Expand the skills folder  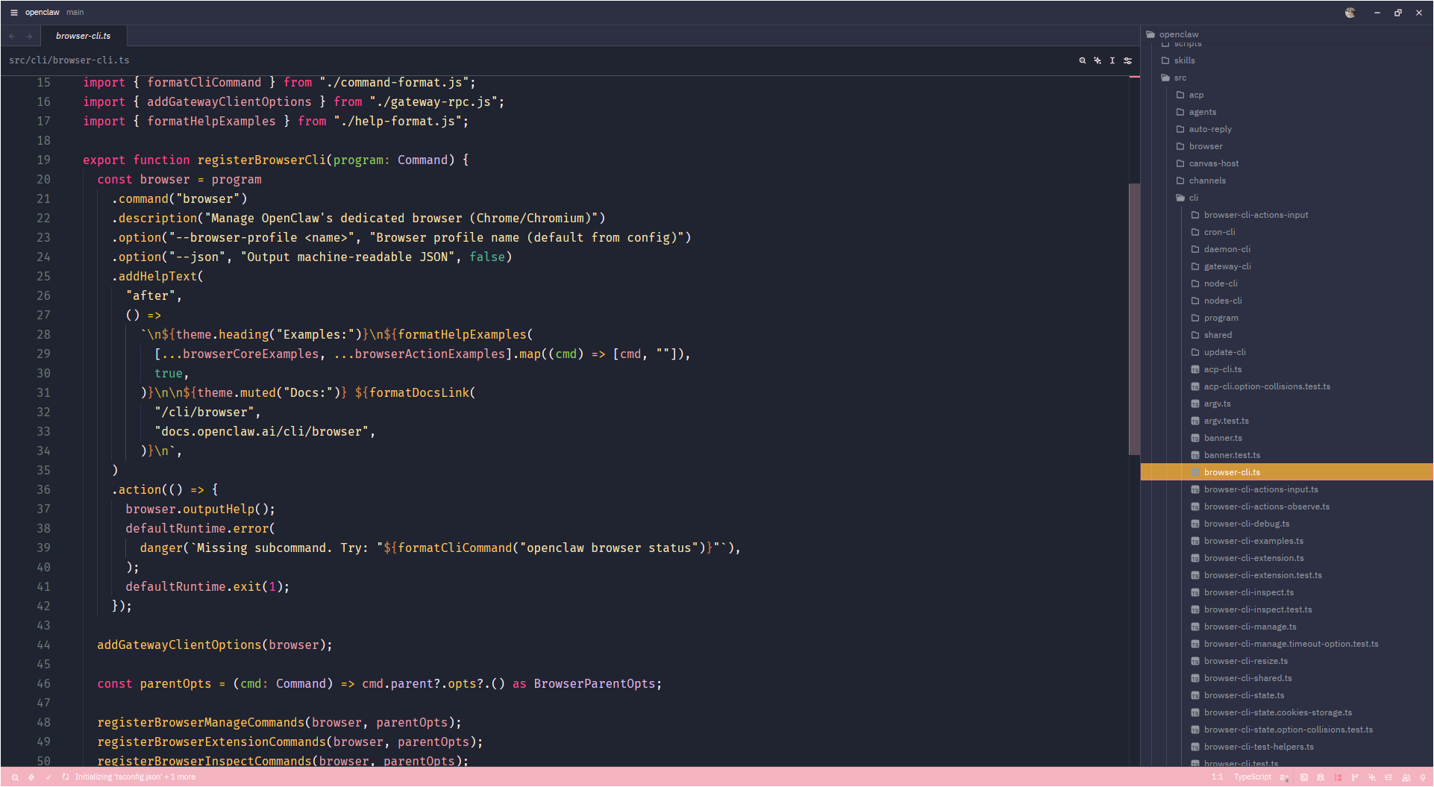(1287, 61)
